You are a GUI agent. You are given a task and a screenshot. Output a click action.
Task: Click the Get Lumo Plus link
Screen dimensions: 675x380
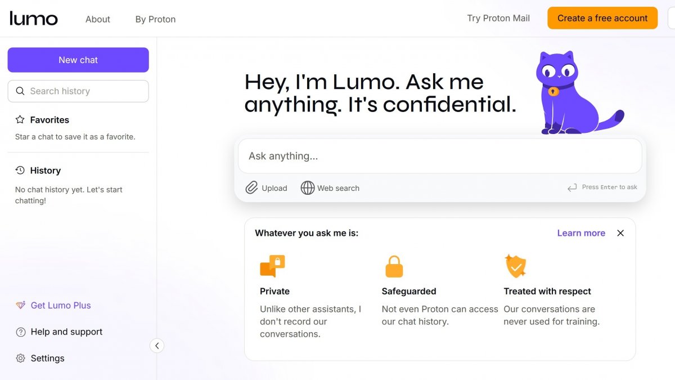(61, 306)
